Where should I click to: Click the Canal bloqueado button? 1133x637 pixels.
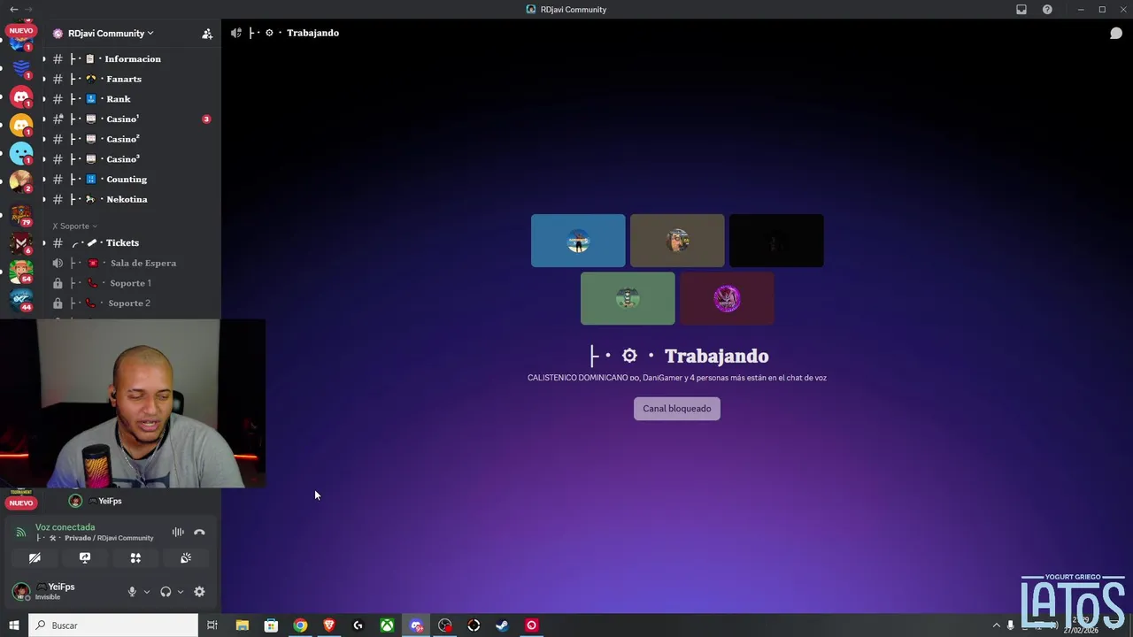pos(677,409)
